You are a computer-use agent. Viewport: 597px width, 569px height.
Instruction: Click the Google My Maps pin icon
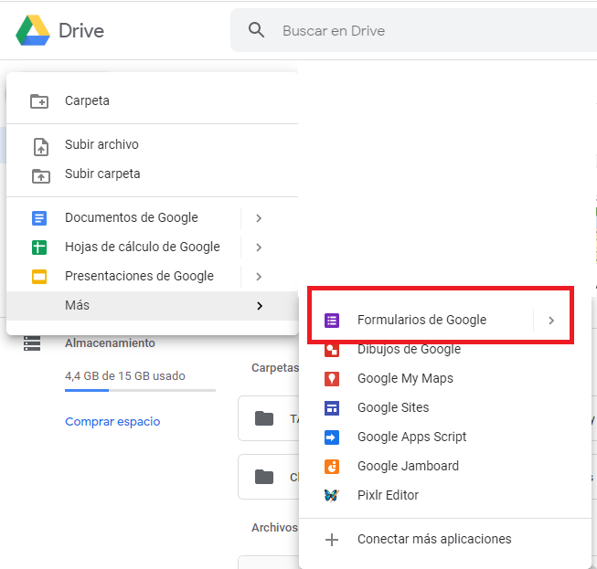(332, 379)
